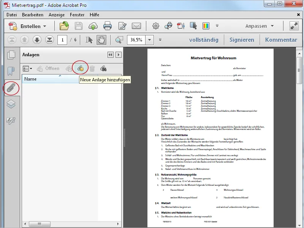This screenshot has height=228, width=304.
Task: Click the open file folder icon
Action: click(64, 26)
